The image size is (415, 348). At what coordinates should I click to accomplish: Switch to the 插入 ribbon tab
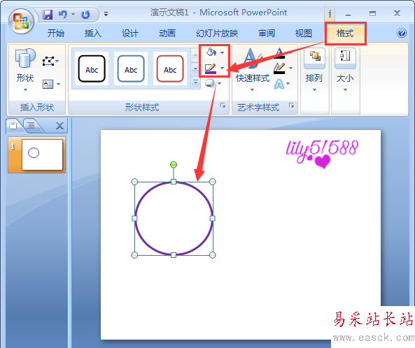[x=93, y=34]
